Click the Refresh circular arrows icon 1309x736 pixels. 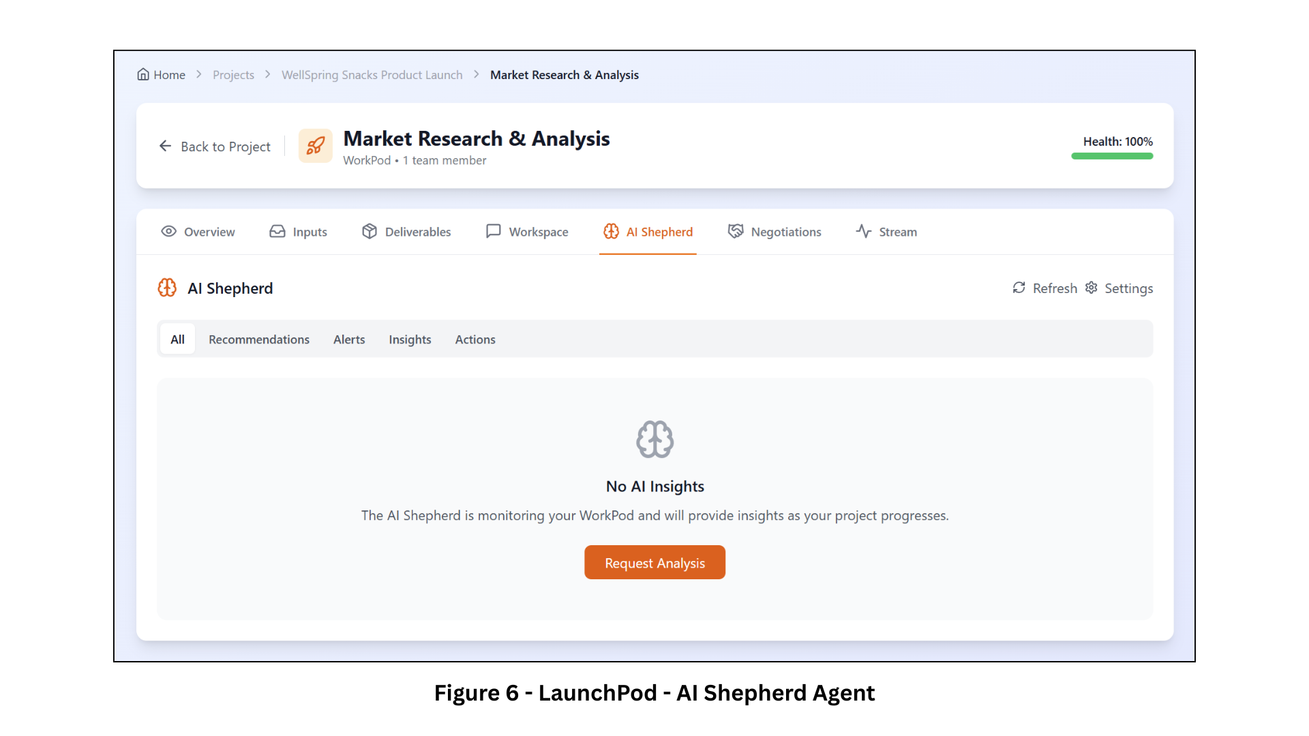click(1019, 288)
